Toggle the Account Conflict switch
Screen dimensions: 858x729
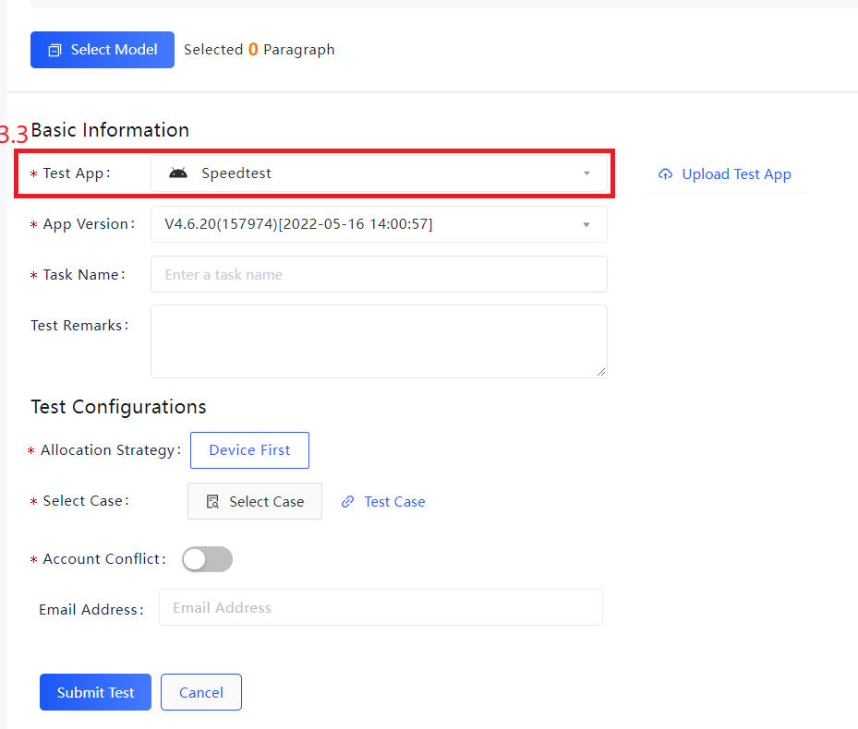pyautogui.click(x=207, y=559)
